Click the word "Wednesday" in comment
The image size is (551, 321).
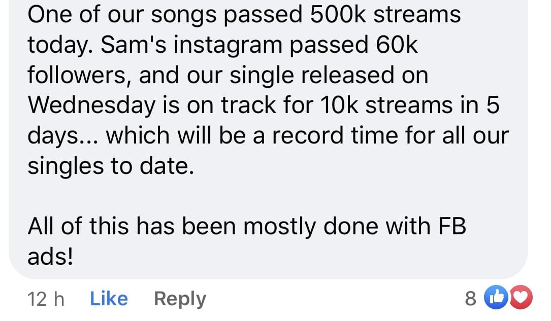[x=91, y=105]
